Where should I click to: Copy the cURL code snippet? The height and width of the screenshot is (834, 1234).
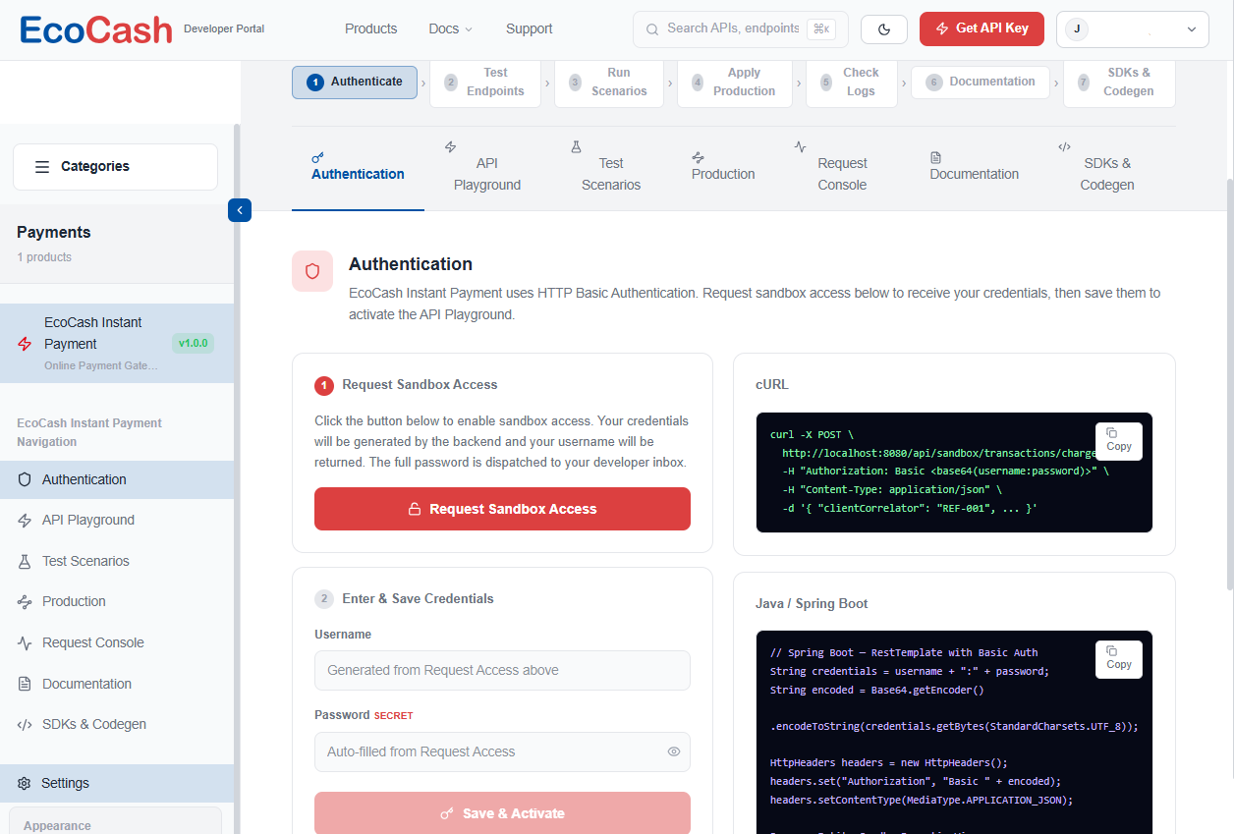pyautogui.click(x=1119, y=440)
